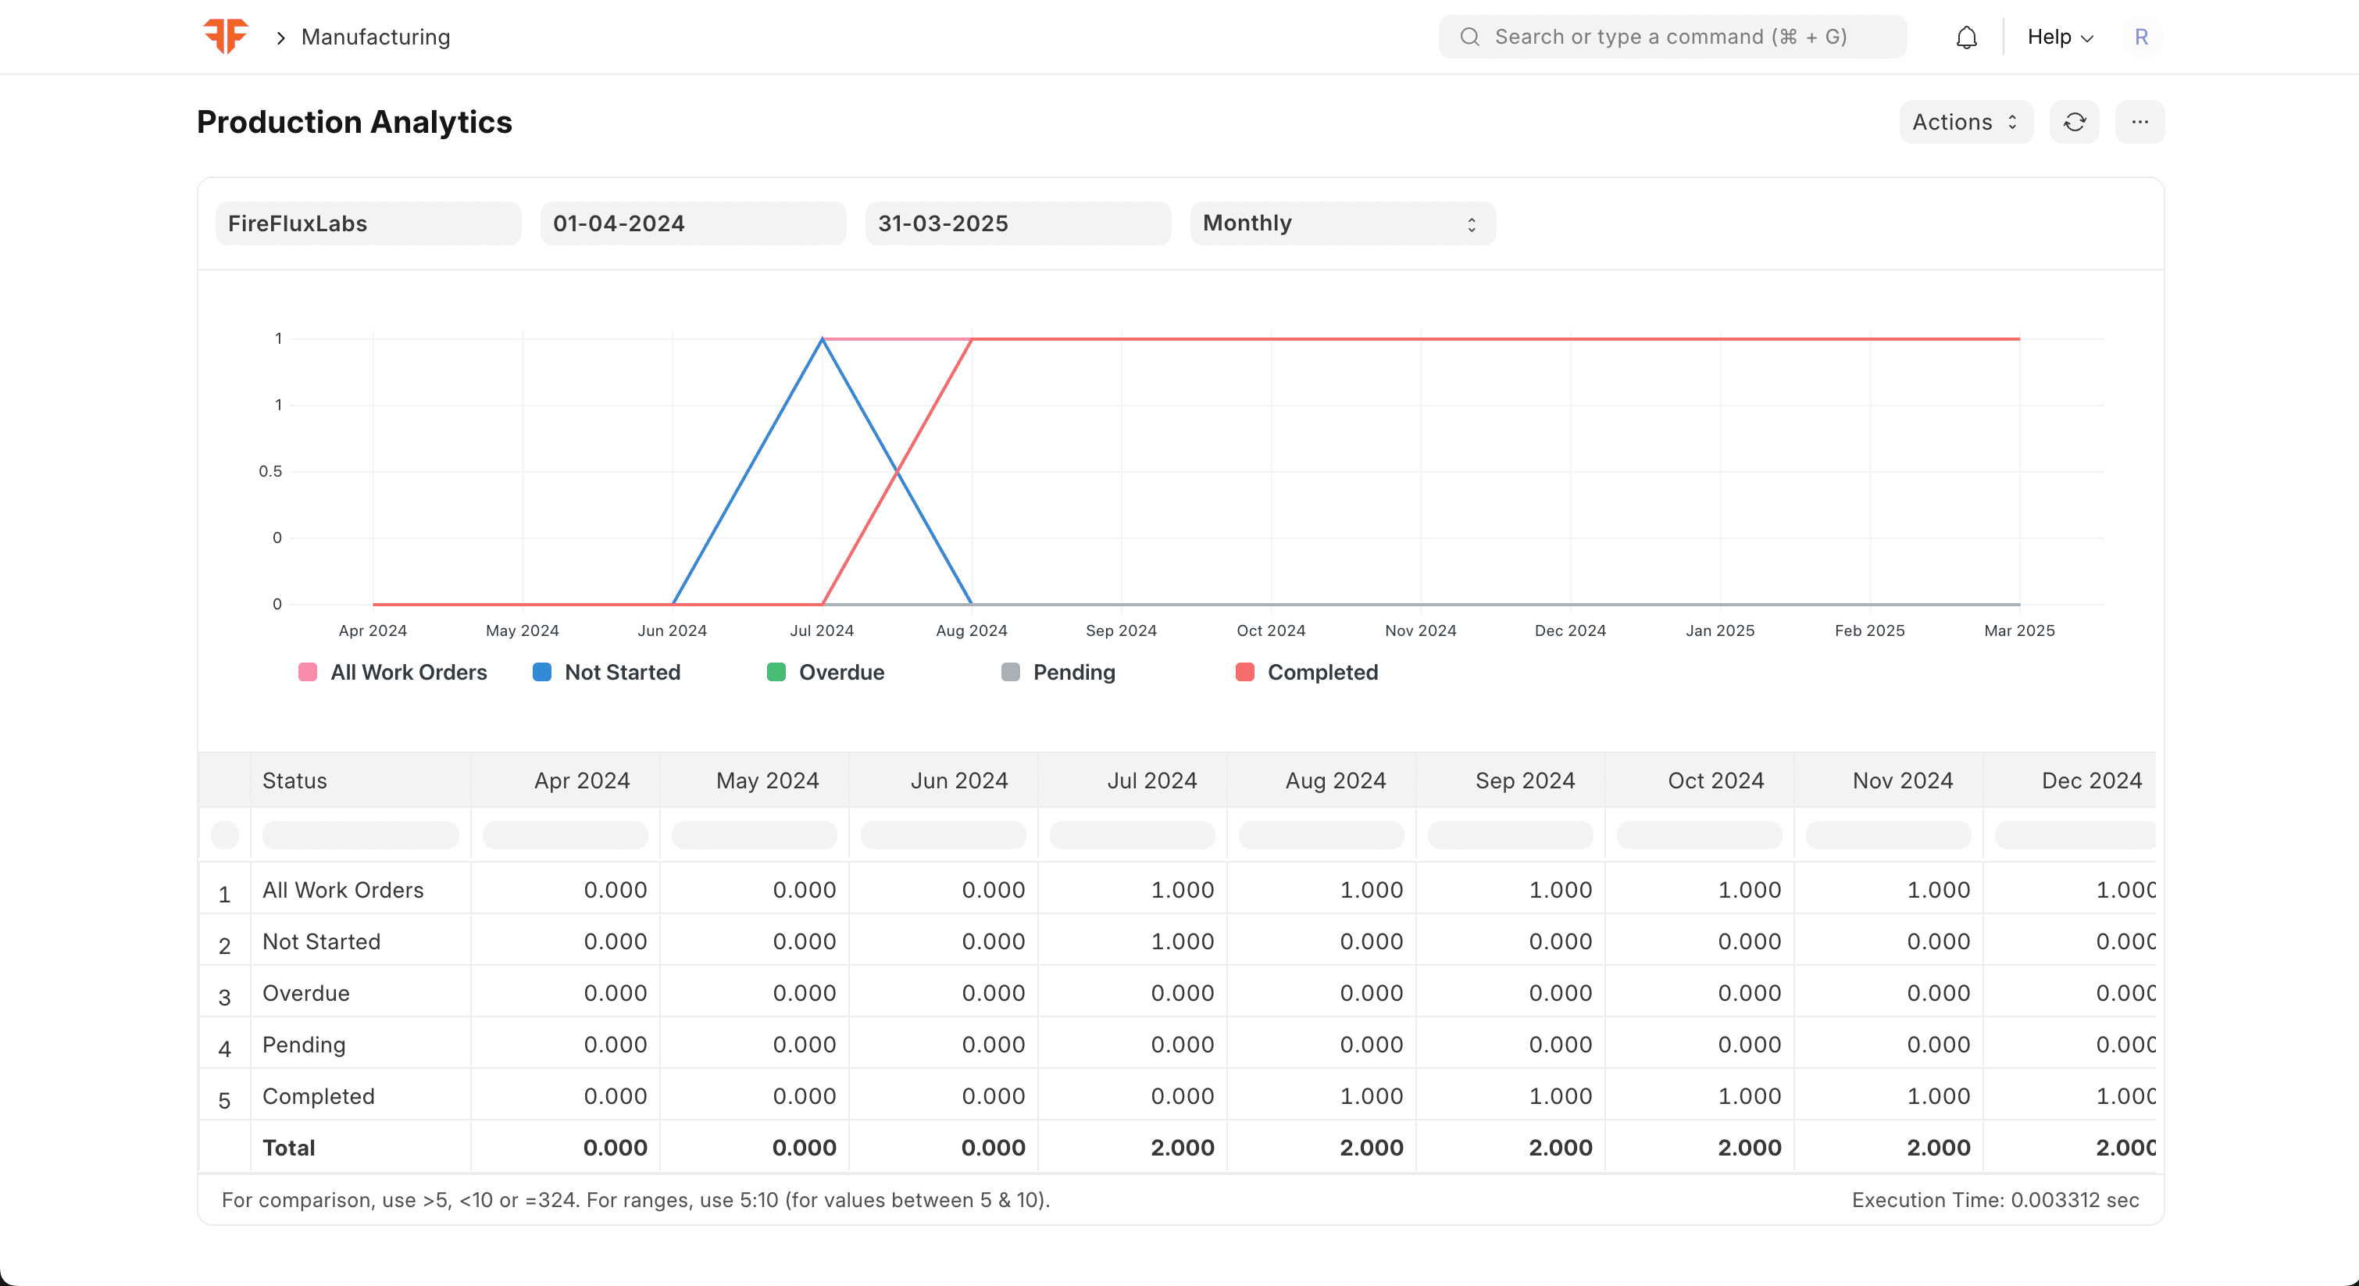Open the three-dots more menu

pyautogui.click(x=2140, y=122)
